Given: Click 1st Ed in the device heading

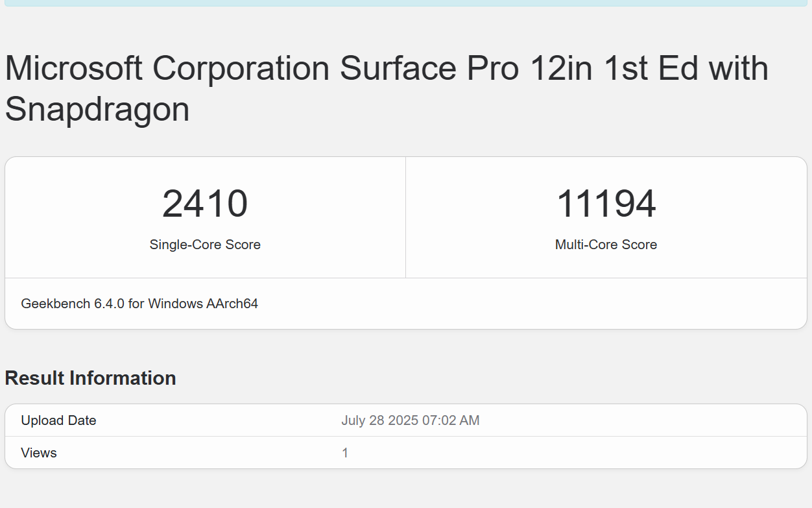Looking at the screenshot, I should [x=651, y=69].
